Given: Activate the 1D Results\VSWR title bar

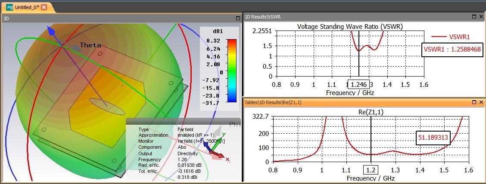Looking at the screenshot, I should click(364, 17).
